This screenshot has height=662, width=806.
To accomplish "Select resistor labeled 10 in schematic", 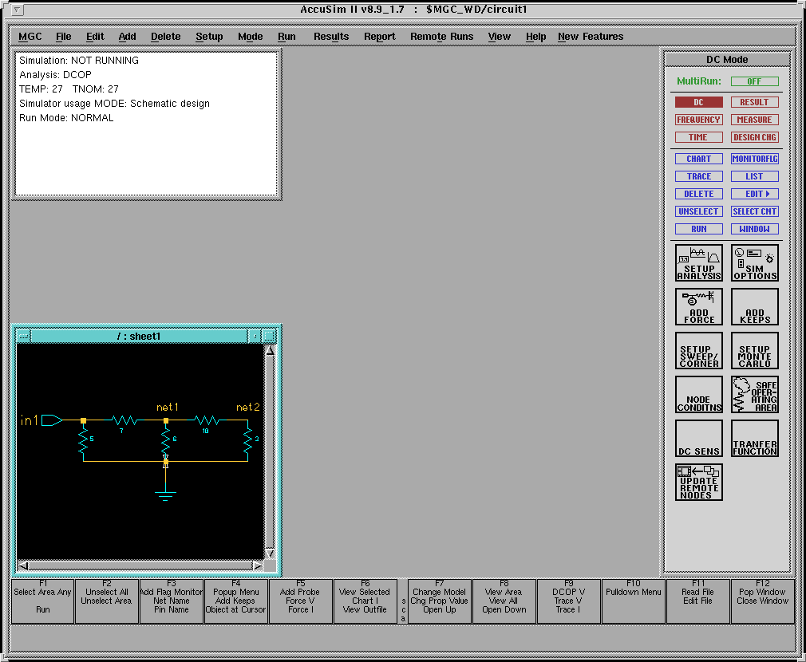I will click(207, 420).
